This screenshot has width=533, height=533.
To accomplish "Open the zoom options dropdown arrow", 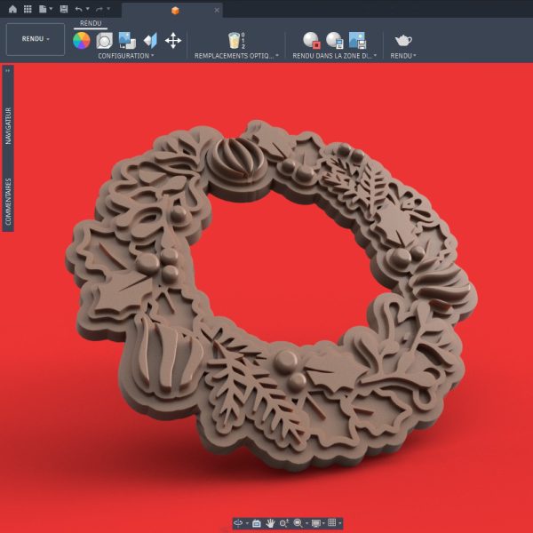I will tap(307, 523).
